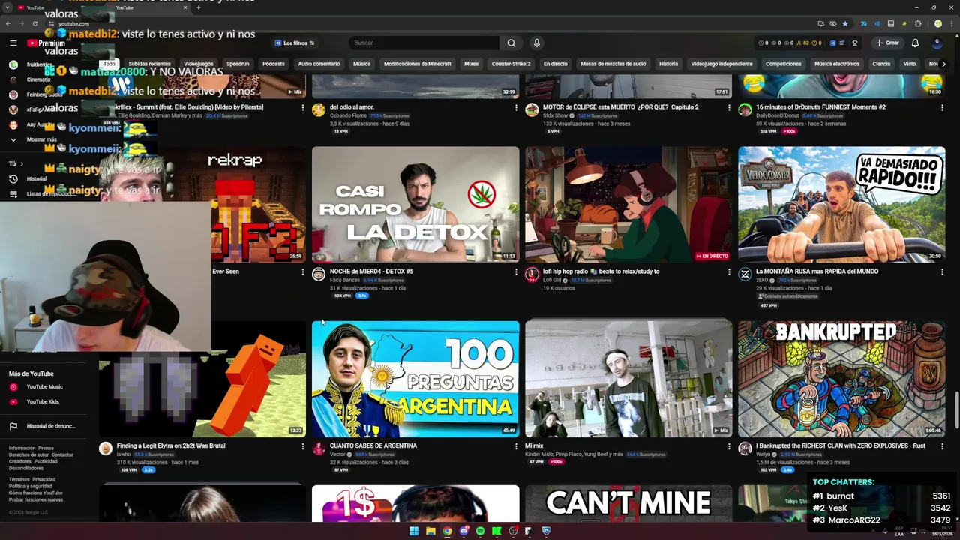Open Discord from the taskbar
Image resolution: width=960 pixels, height=540 pixels.
pos(463,531)
